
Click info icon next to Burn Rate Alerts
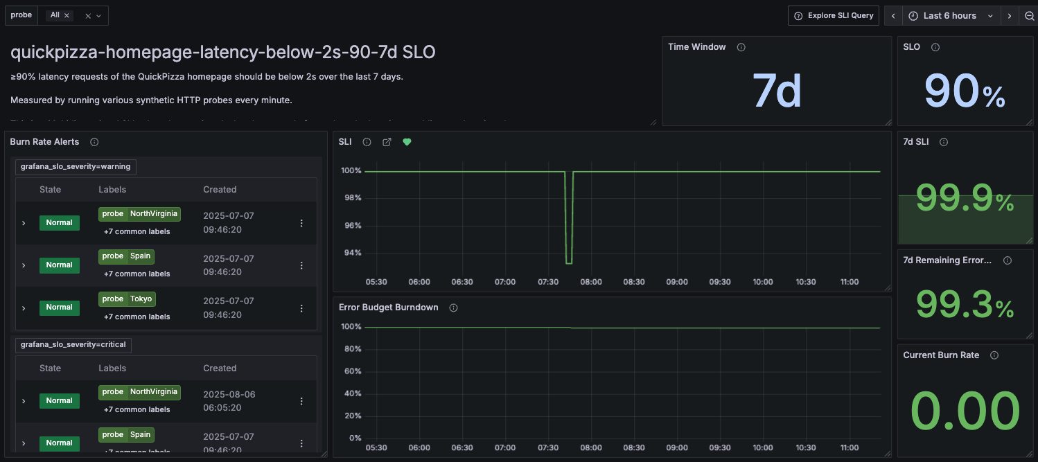tap(94, 142)
